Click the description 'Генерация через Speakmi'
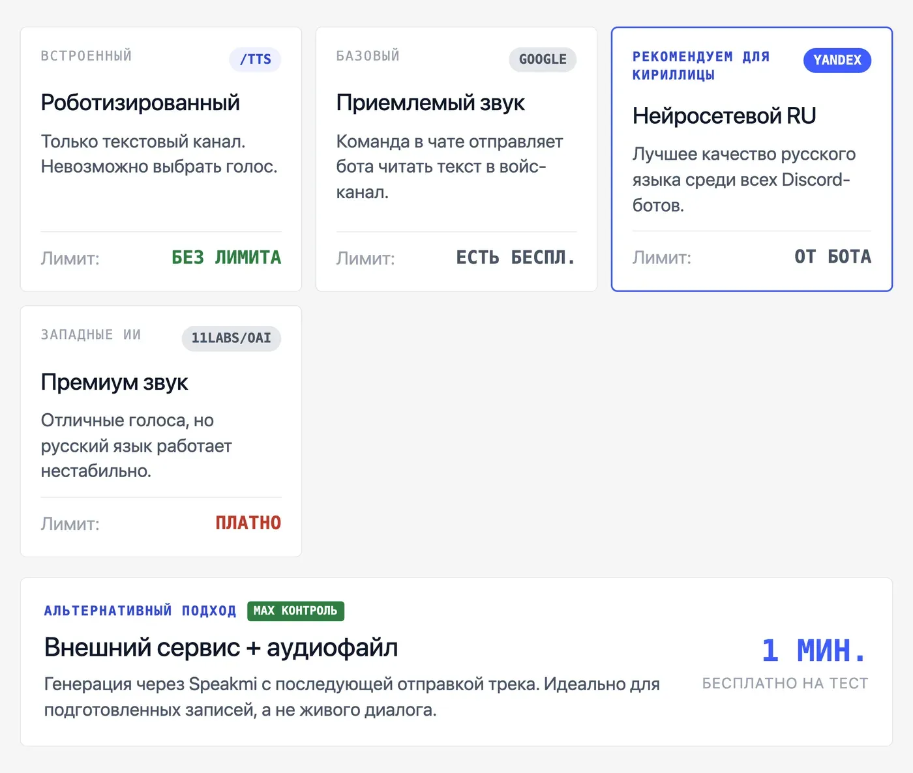This screenshot has width=913, height=773. point(352,697)
